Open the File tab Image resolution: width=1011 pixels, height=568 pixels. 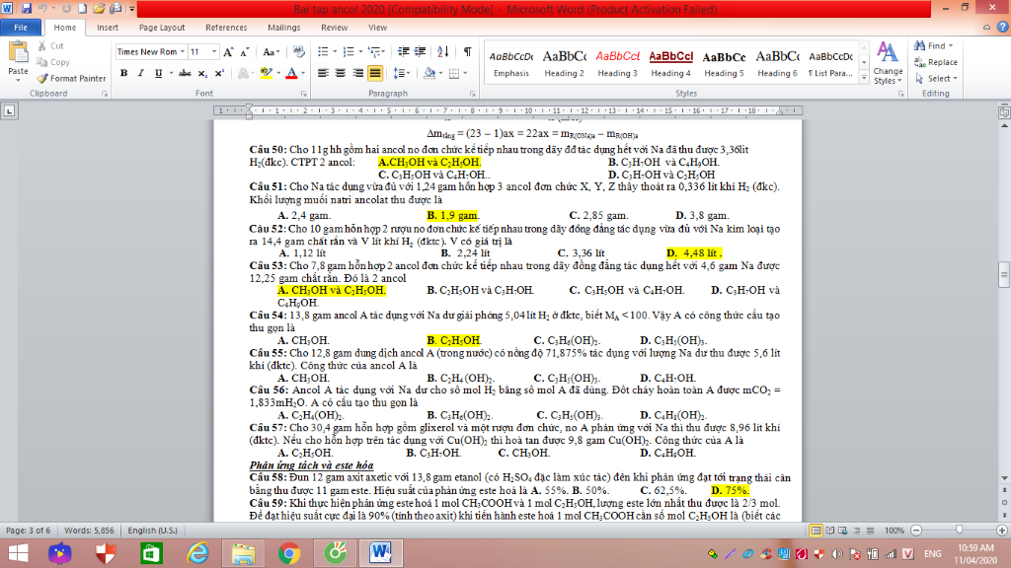coord(21,28)
